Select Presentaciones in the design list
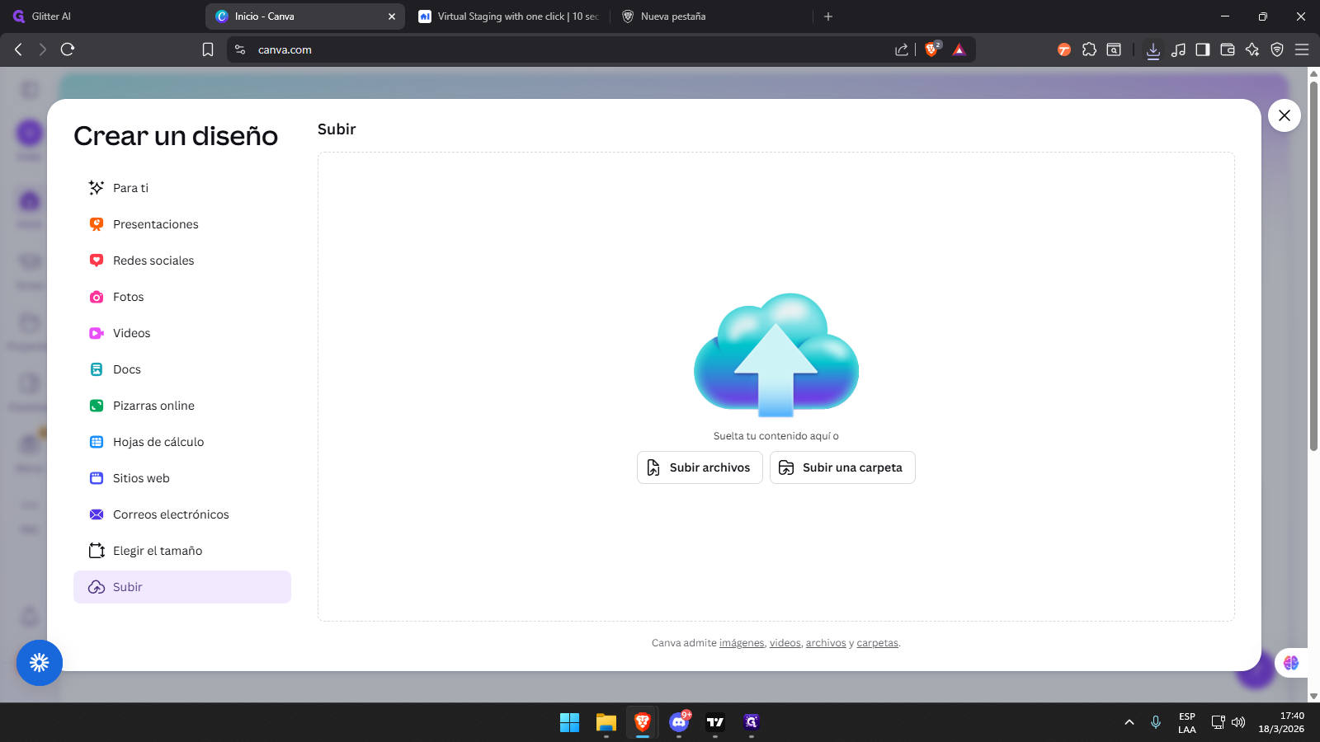 (155, 224)
